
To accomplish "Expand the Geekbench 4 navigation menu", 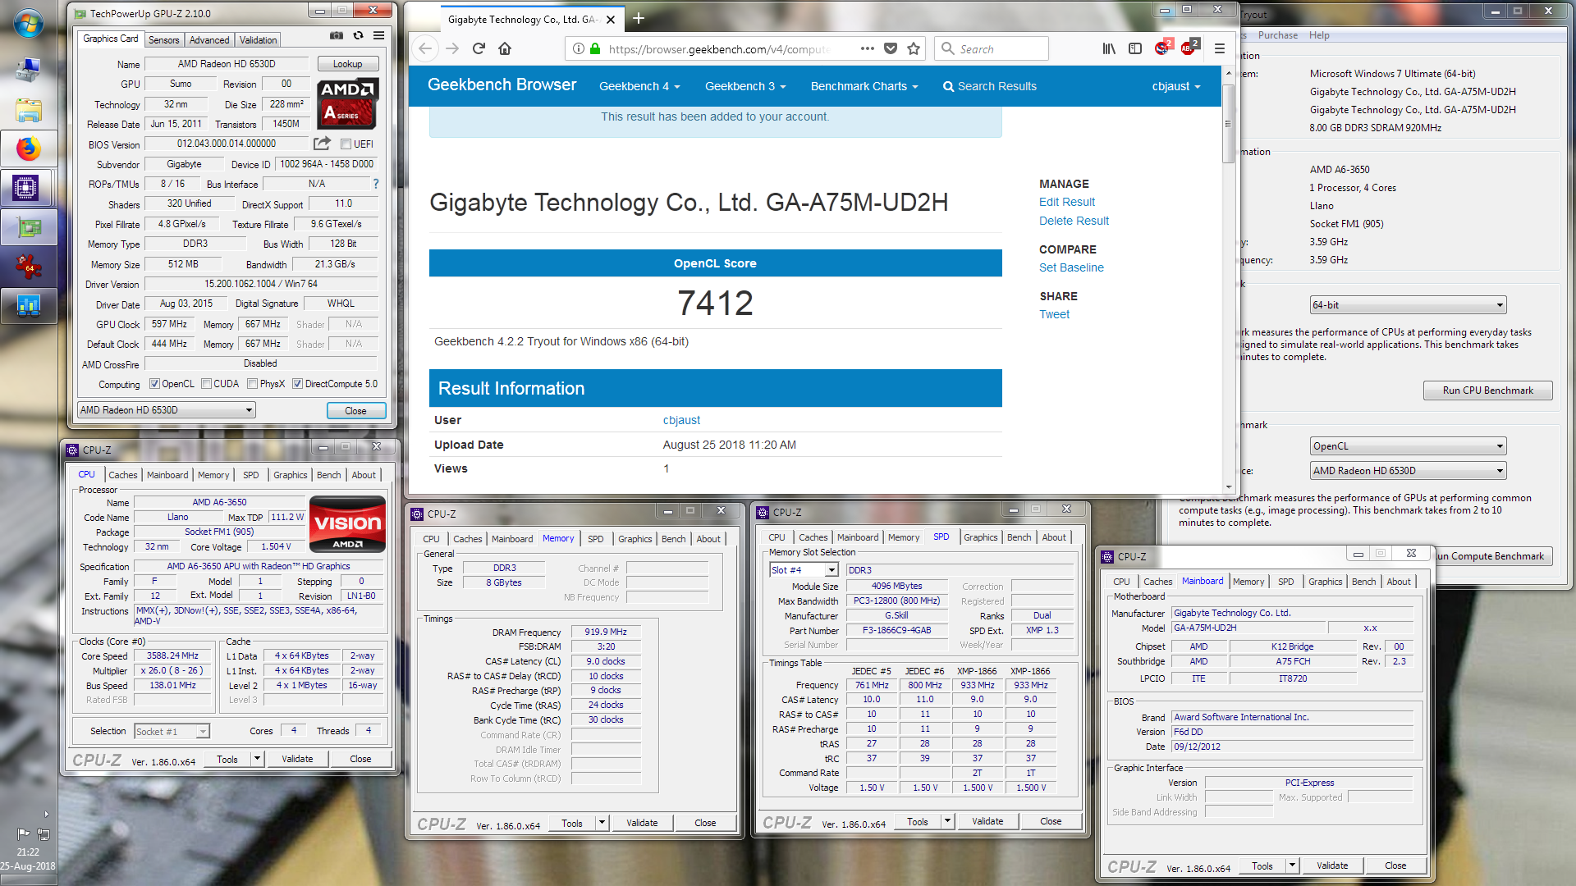I will (639, 86).
